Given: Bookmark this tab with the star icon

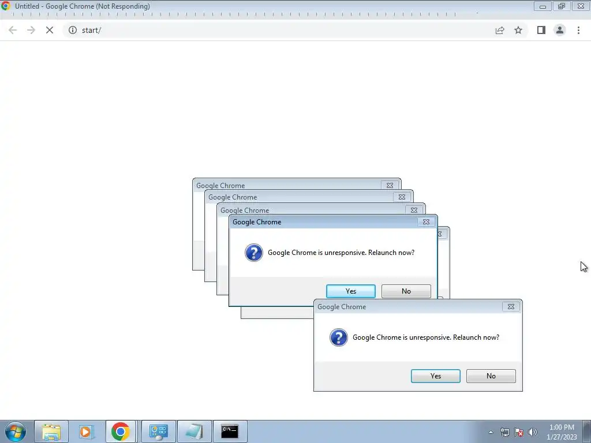Looking at the screenshot, I should tap(518, 30).
